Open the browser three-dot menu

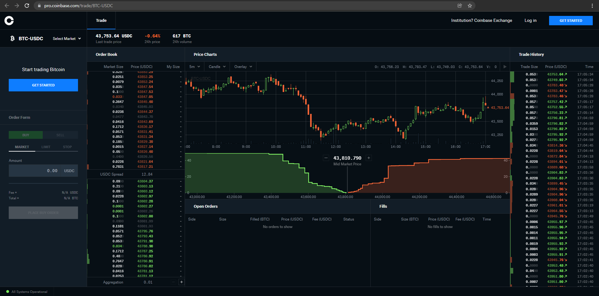pos(592,6)
